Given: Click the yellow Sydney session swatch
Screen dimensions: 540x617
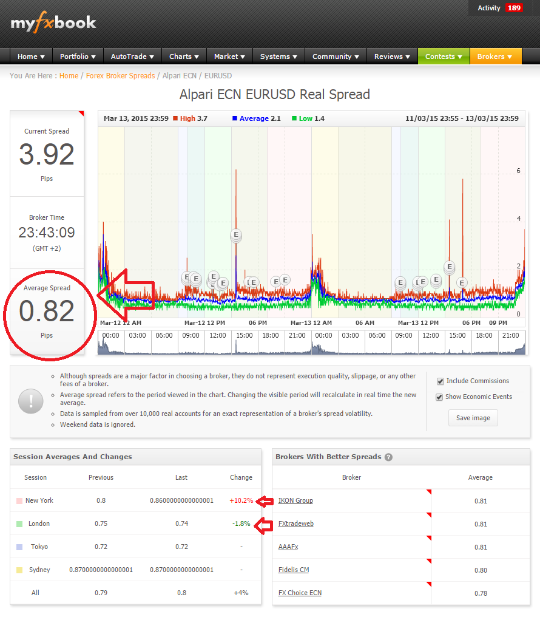Looking at the screenshot, I should coord(19,570).
